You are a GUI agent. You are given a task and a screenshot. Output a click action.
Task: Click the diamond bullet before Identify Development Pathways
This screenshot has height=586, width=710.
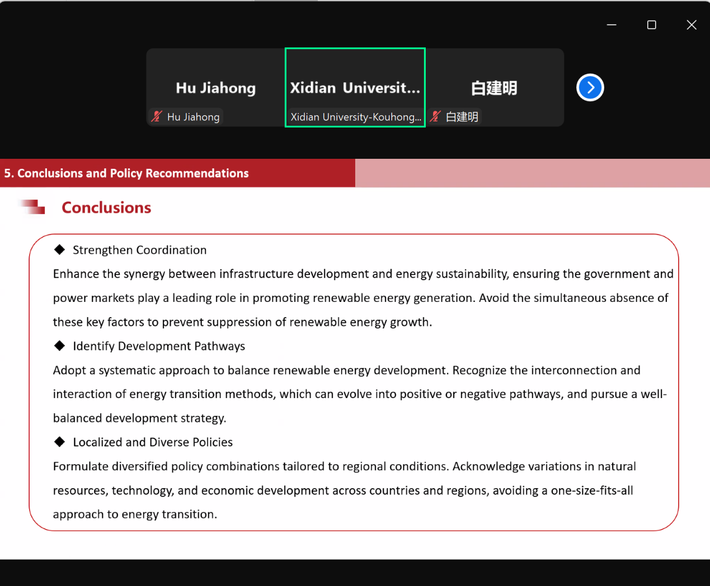pyautogui.click(x=59, y=346)
